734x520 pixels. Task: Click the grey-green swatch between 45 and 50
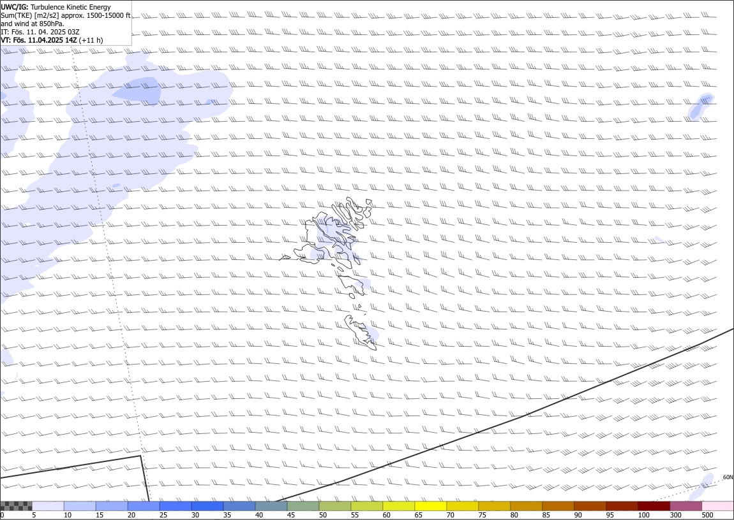point(303,506)
